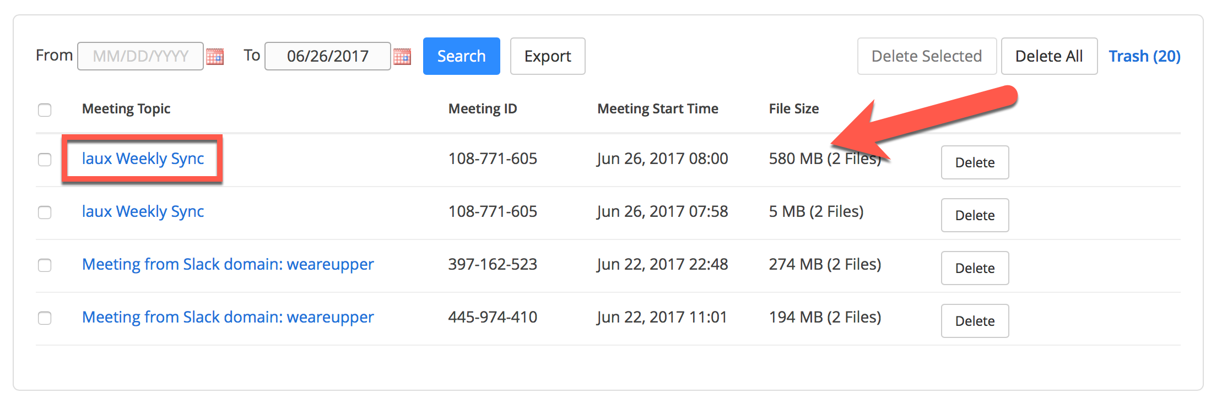
Task: Check the weareupper meeting row from Jun 22
Action: (x=44, y=265)
